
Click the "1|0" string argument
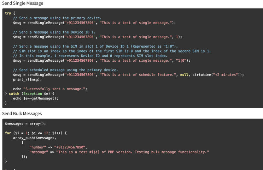pos(181,61)
